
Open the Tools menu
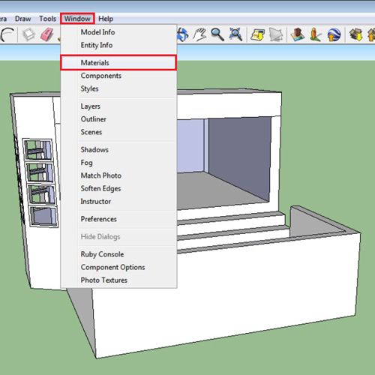(47, 19)
